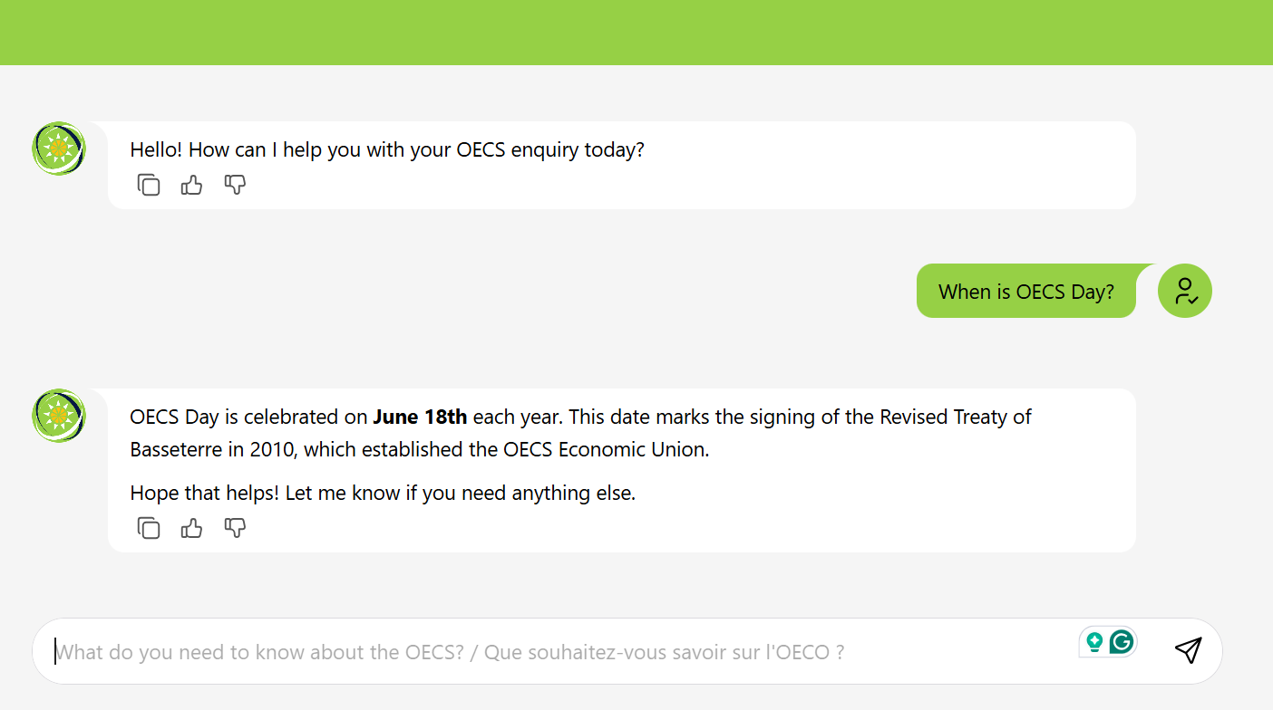Click the green header bar
Screen dimensions: 1273x710
click(x=636, y=33)
